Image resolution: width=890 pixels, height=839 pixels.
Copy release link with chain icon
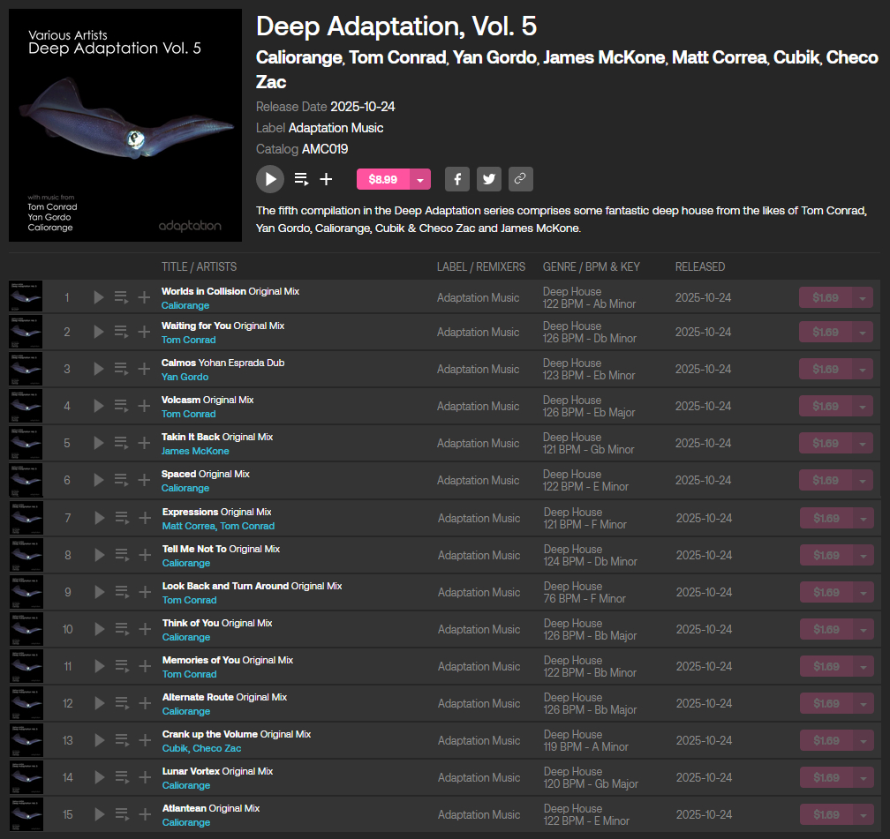pos(520,179)
